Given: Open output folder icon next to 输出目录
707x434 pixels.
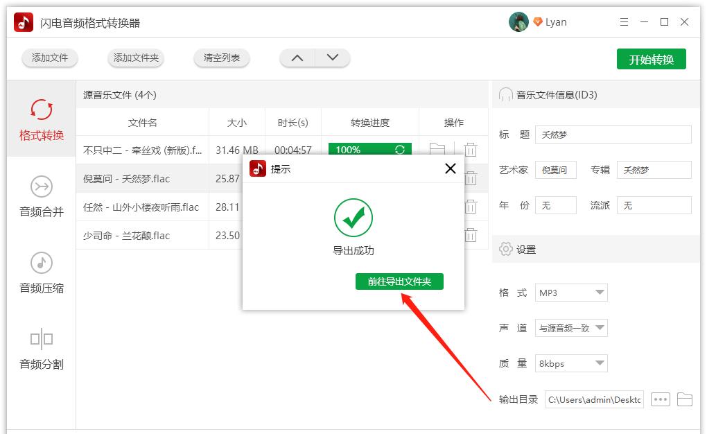Looking at the screenshot, I should pos(686,399).
